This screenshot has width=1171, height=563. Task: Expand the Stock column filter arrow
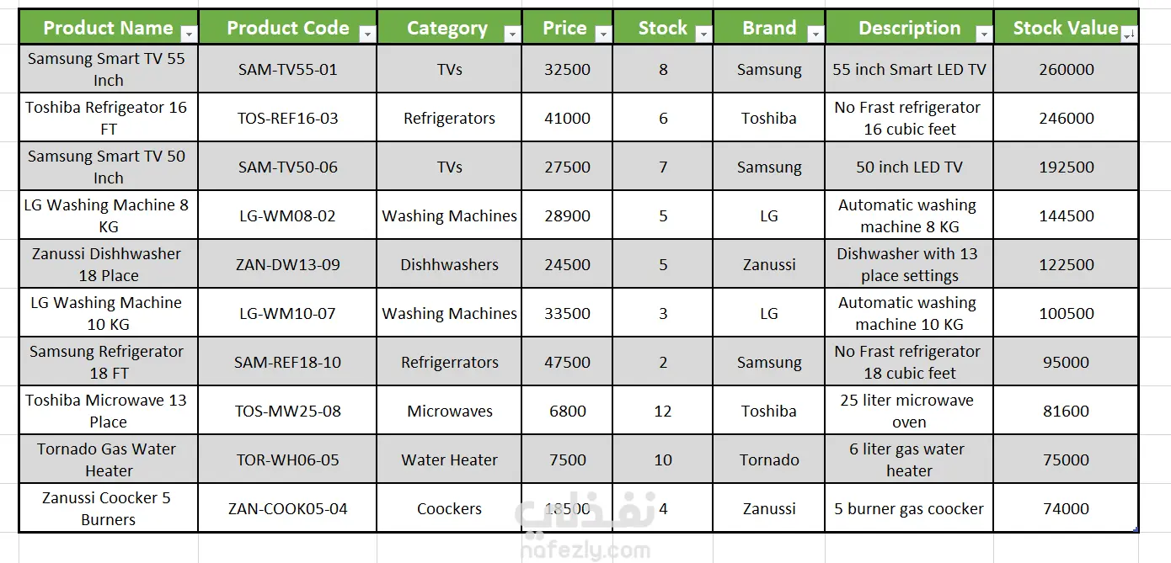pyautogui.click(x=703, y=34)
